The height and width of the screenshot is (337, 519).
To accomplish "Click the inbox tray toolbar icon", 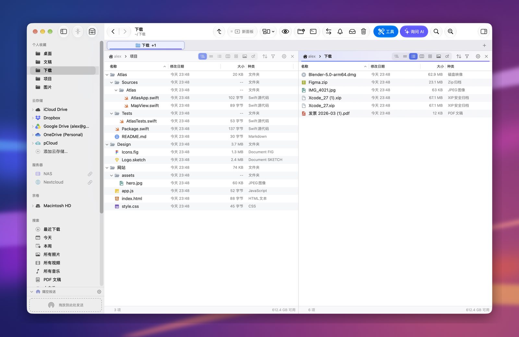I will pyautogui.click(x=352, y=31).
